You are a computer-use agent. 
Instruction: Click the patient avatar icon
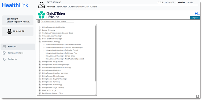(x=42, y=5)
